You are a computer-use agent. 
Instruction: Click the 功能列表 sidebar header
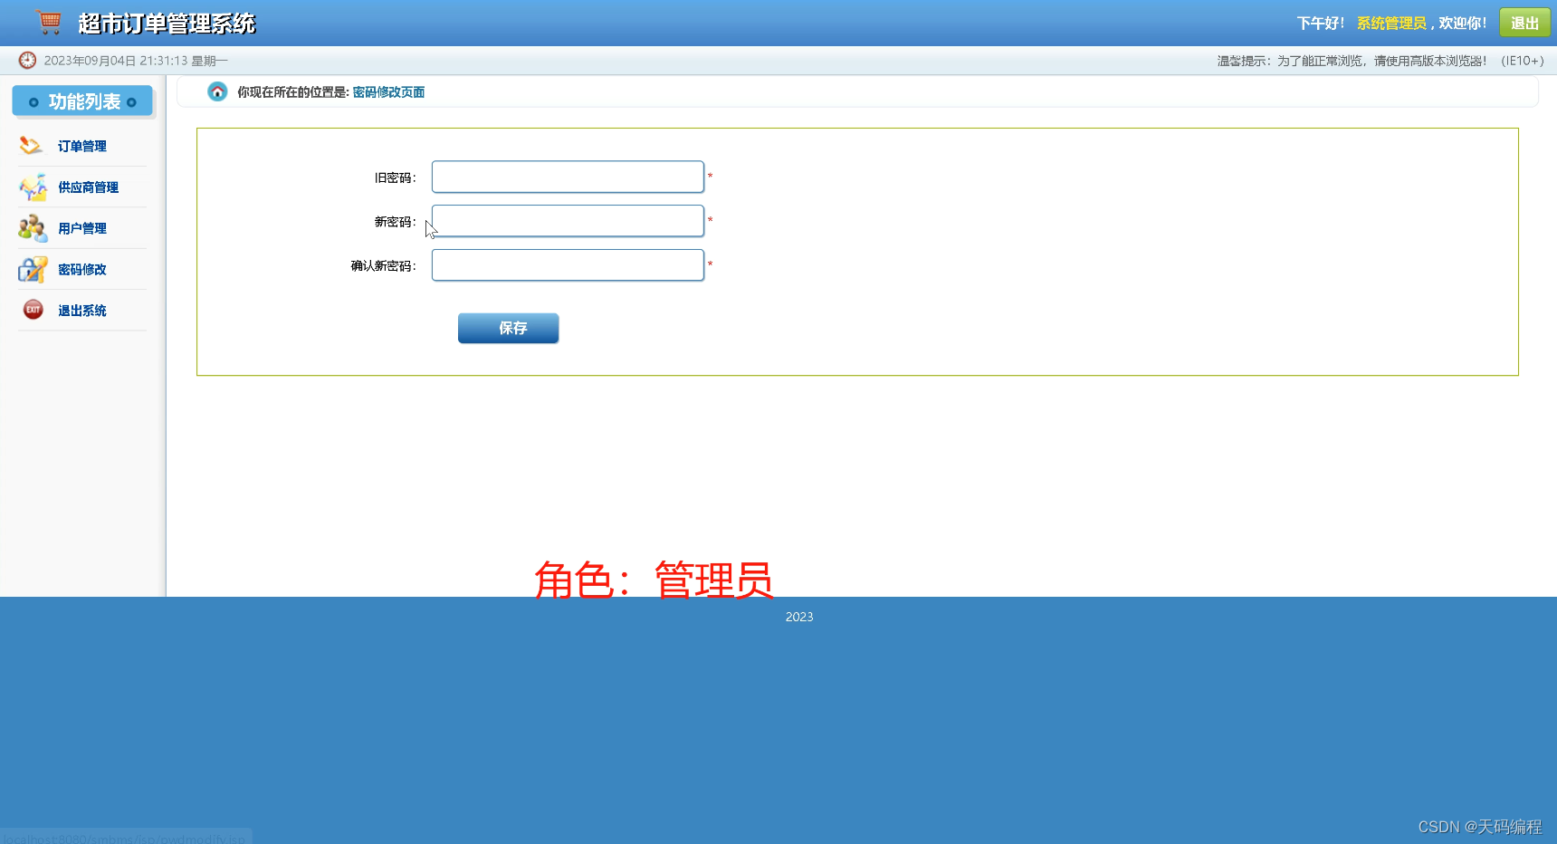click(x=82, y=101)
